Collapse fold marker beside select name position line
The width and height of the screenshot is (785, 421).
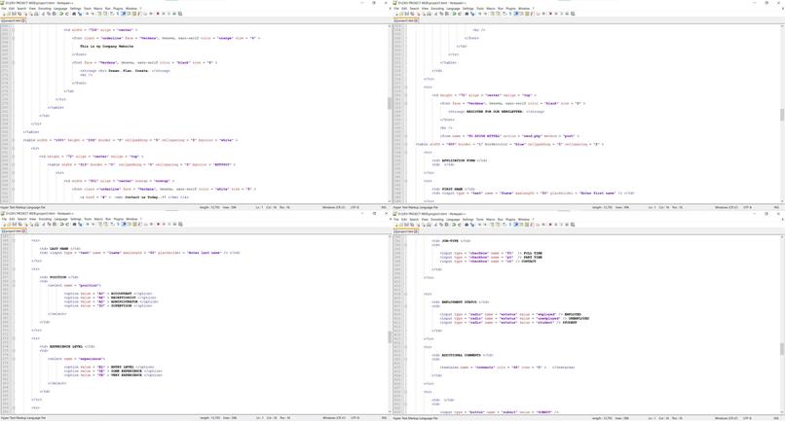(14, 285)
